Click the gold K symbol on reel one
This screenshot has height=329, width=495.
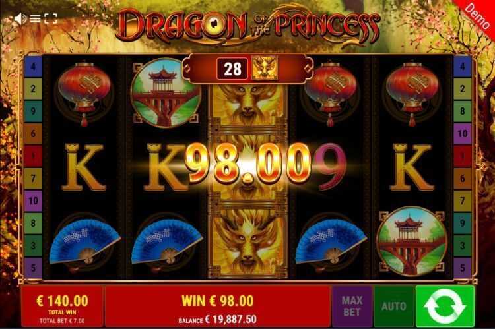(x=84, y=167)
